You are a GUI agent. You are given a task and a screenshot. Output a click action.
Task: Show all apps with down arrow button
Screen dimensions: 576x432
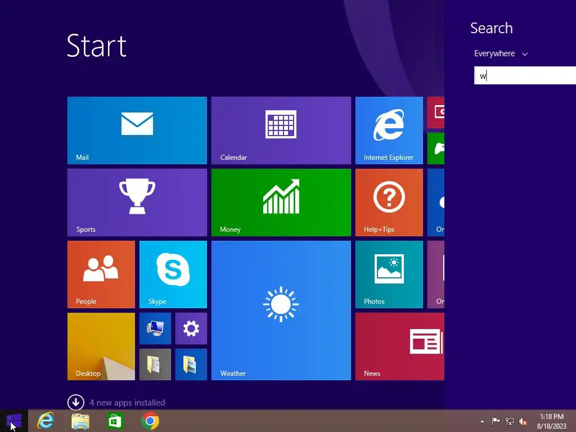(76, 402)
